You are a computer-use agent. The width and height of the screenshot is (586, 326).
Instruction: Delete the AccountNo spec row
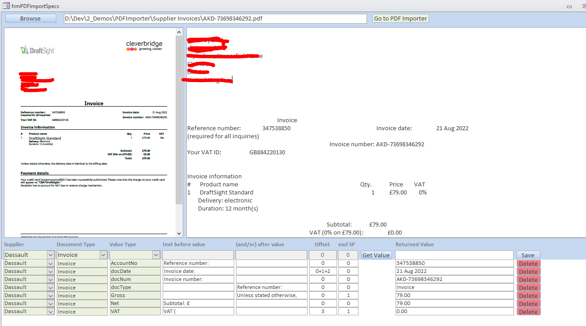[x=528, y=264]
